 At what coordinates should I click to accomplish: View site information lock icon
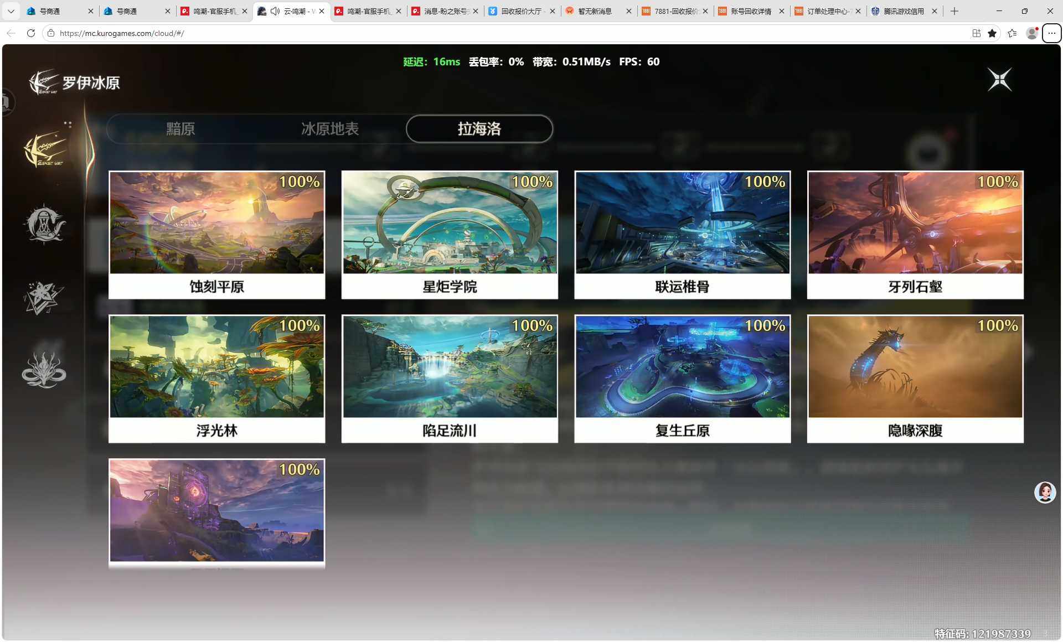[51, 33]
